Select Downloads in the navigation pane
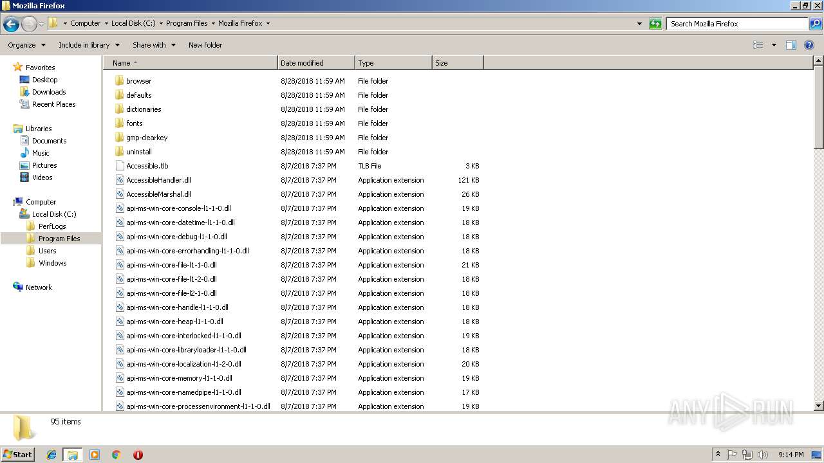 pos(49,92)
